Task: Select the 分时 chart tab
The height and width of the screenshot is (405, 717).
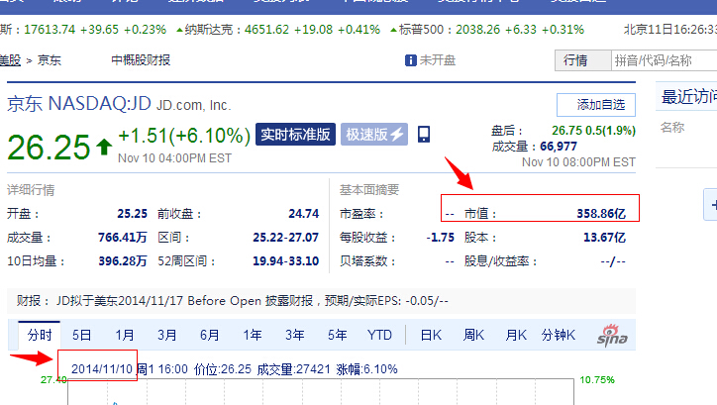Action: pyautogui.click(x=39, y=336)
